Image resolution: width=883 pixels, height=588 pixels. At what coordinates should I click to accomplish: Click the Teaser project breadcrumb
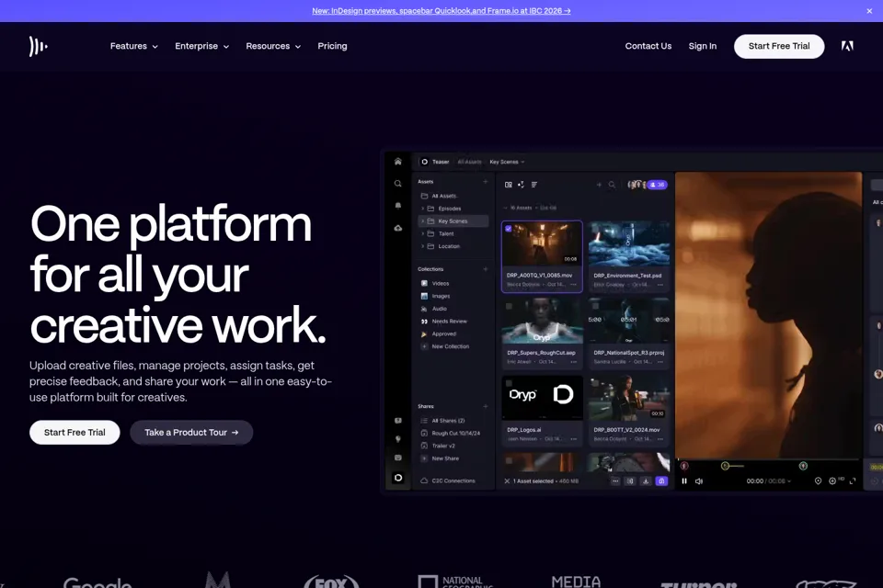click(435, 162)
